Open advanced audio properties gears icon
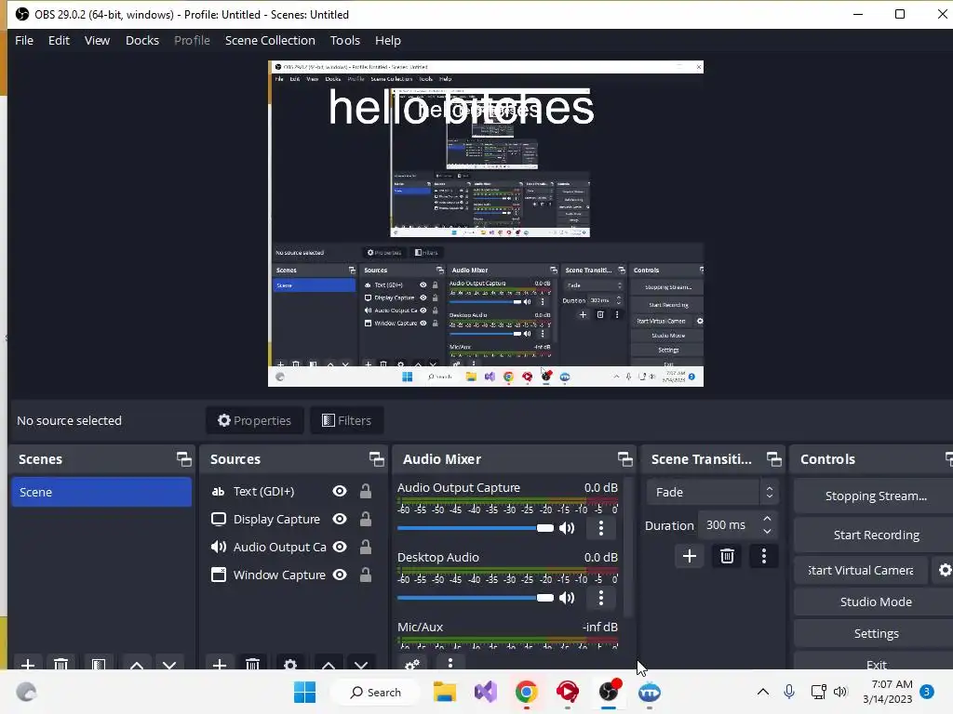 click(x=412, y=664)
